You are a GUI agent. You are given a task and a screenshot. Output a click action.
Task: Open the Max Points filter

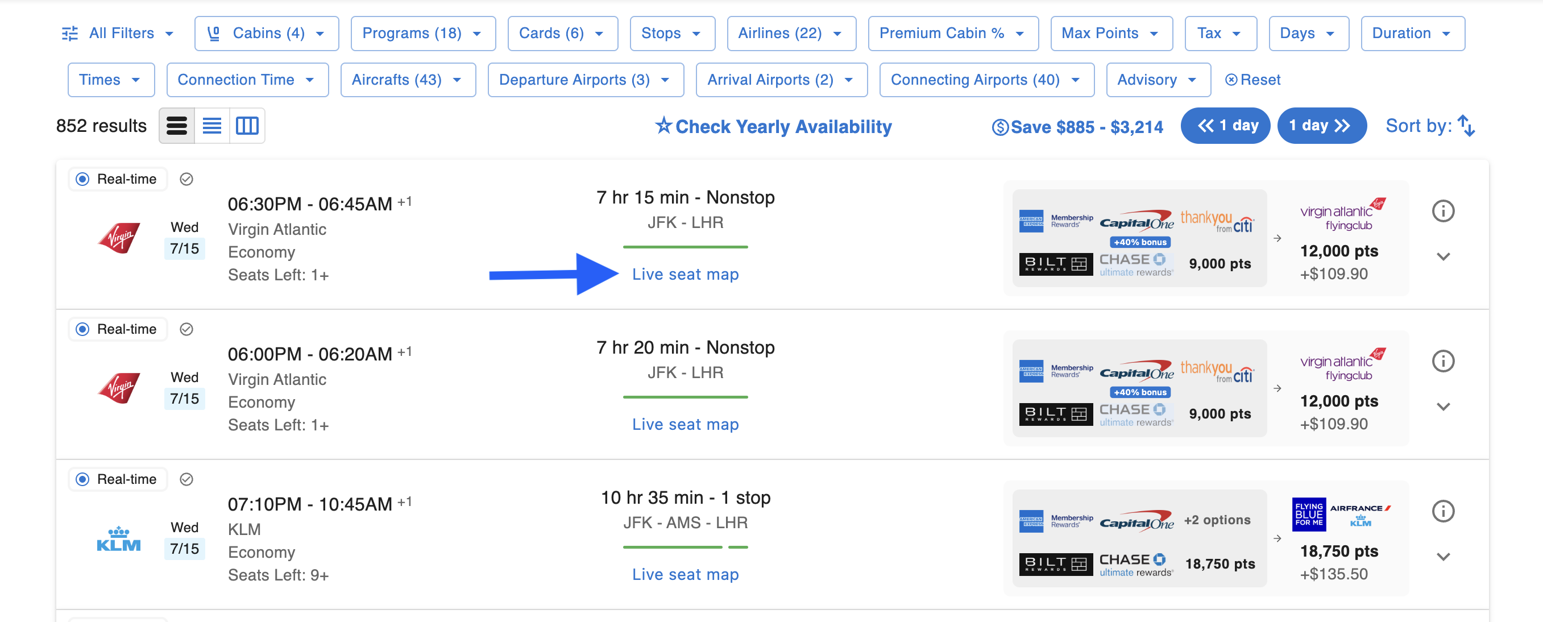(1110, 34)
